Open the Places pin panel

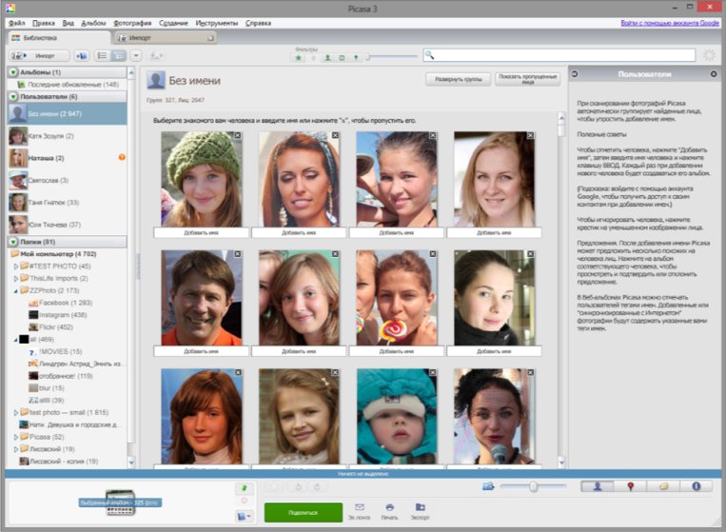pos(630,486)
